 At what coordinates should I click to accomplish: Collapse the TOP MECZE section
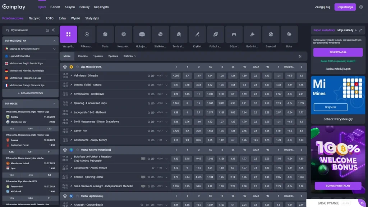point(54,103)
